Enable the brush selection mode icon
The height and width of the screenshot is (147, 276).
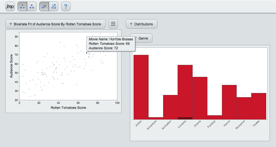tap(54, 6)
